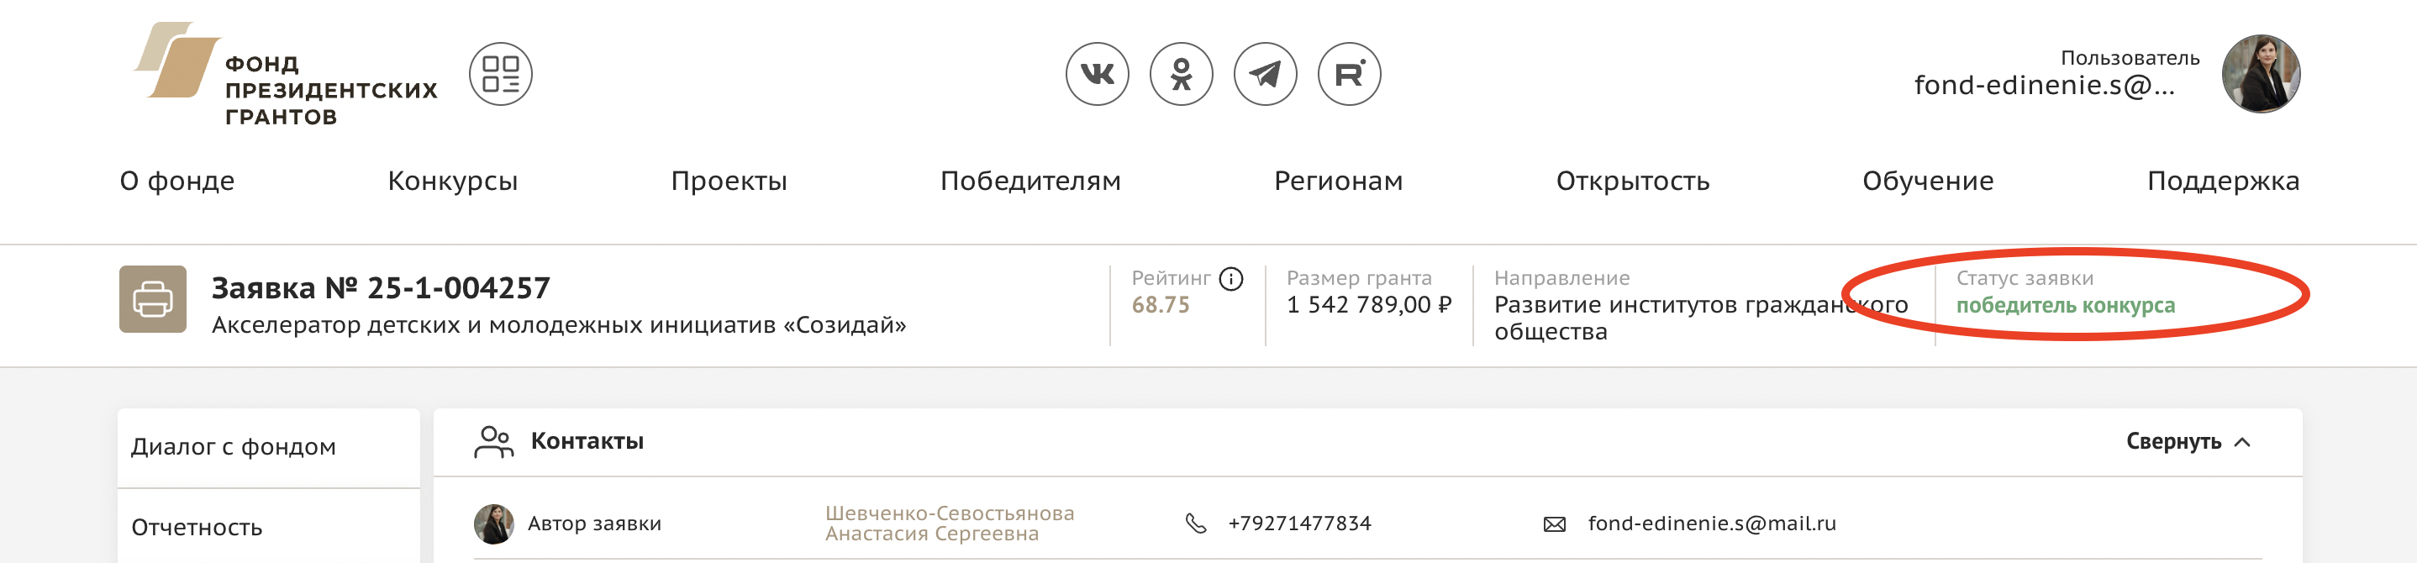Open the «Диалог с фондом» tab

[234, 447]
